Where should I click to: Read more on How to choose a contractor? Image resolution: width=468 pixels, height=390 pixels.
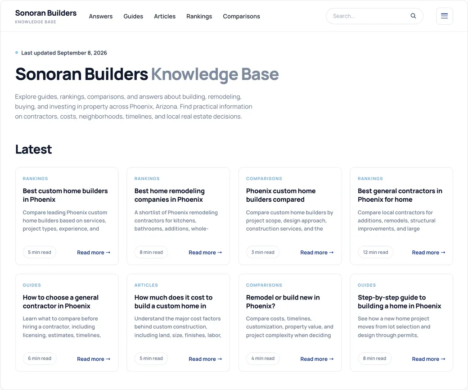coord(94,359)
